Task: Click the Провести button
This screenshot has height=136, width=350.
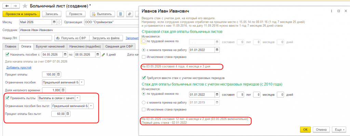Action: point(76,14)
